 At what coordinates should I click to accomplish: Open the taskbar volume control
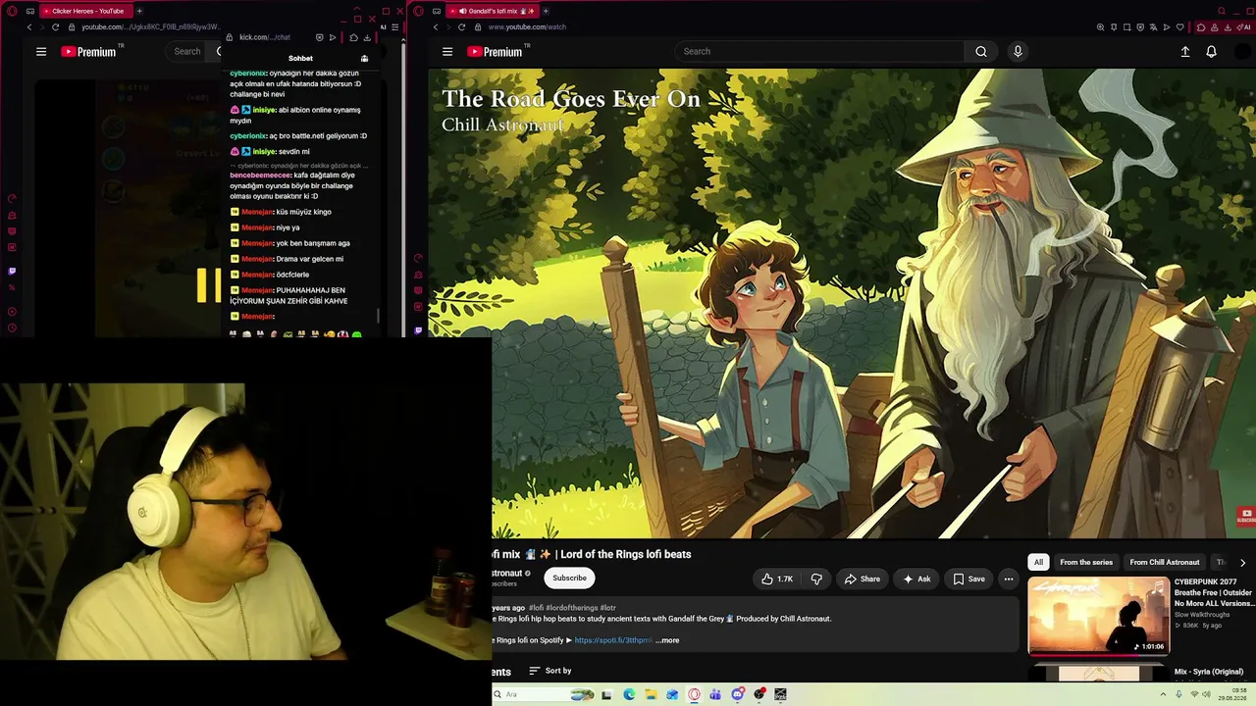pyautogui.click(x=1207, y=695)
